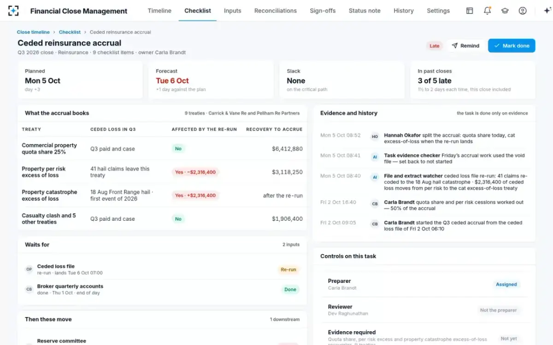Click the Preparer control row
This screenshot has height=345, width=553.
point(424,284)
